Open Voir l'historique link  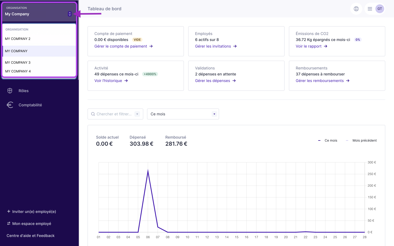click(108, 81)
